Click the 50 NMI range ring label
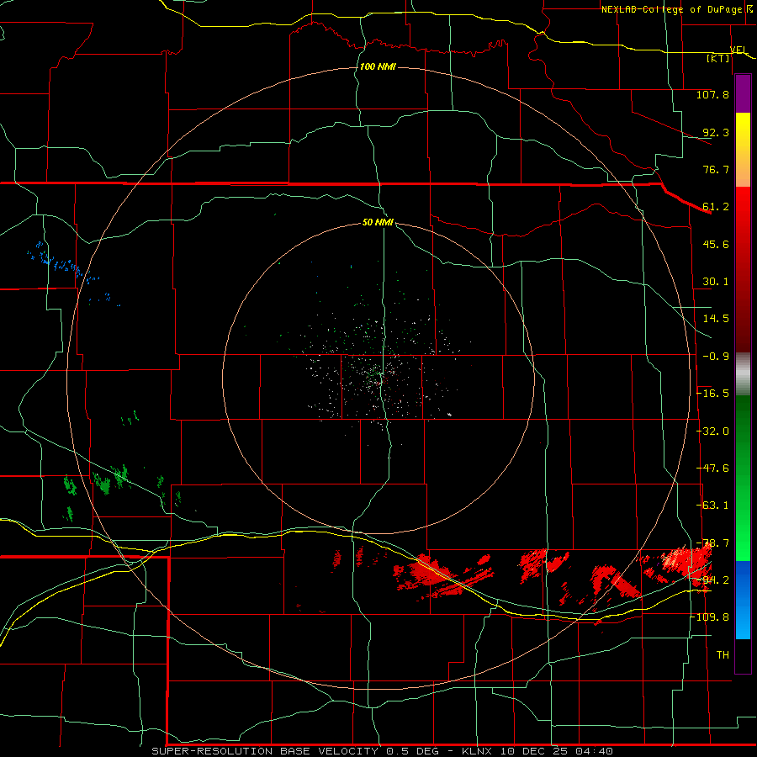Viewport: 757px width, 757px height. tap(378, 222)
